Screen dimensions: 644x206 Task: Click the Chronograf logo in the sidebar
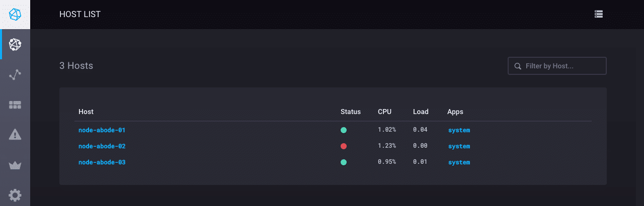click(15, 15)
